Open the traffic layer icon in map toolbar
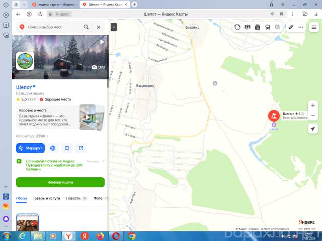The image size is (322, 241). coord(237,27)
